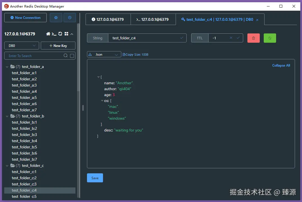Viewport: 302px width, 202px height.
Task: Collapse the 127.0.0.1@6379 connection
Action: tap(72, 34)
